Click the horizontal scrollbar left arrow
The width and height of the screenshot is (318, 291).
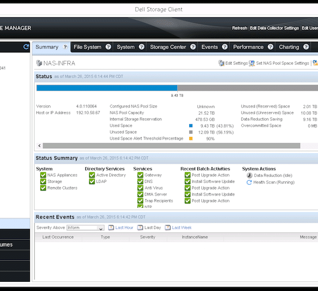39,145
